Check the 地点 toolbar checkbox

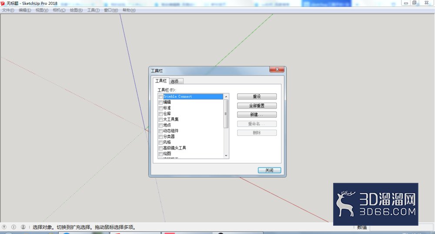click(161, 125)
